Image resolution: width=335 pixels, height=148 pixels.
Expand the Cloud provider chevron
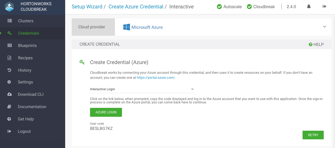point(325,27)
